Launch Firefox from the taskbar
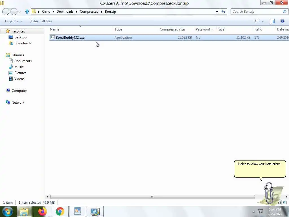The image size is (289, 217). pos(43,211)
